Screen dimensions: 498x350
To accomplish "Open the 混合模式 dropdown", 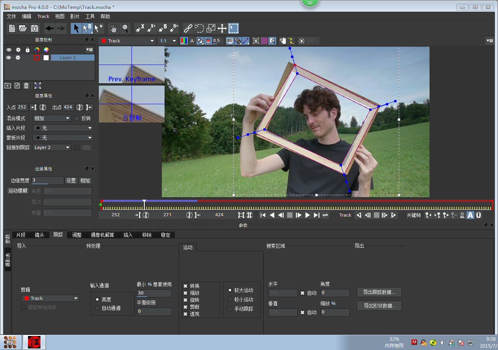I will click(52, 118).
